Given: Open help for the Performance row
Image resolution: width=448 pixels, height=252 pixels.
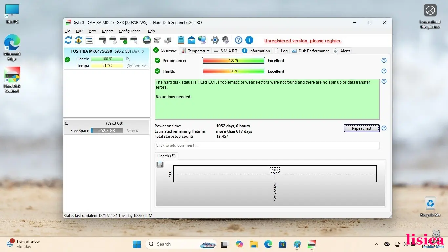Looking at the screenshot, I should (384, 60).
